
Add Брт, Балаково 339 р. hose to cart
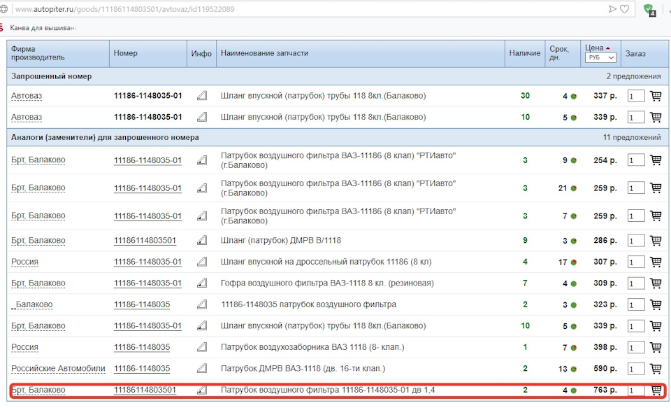click(x=656, y=325)
